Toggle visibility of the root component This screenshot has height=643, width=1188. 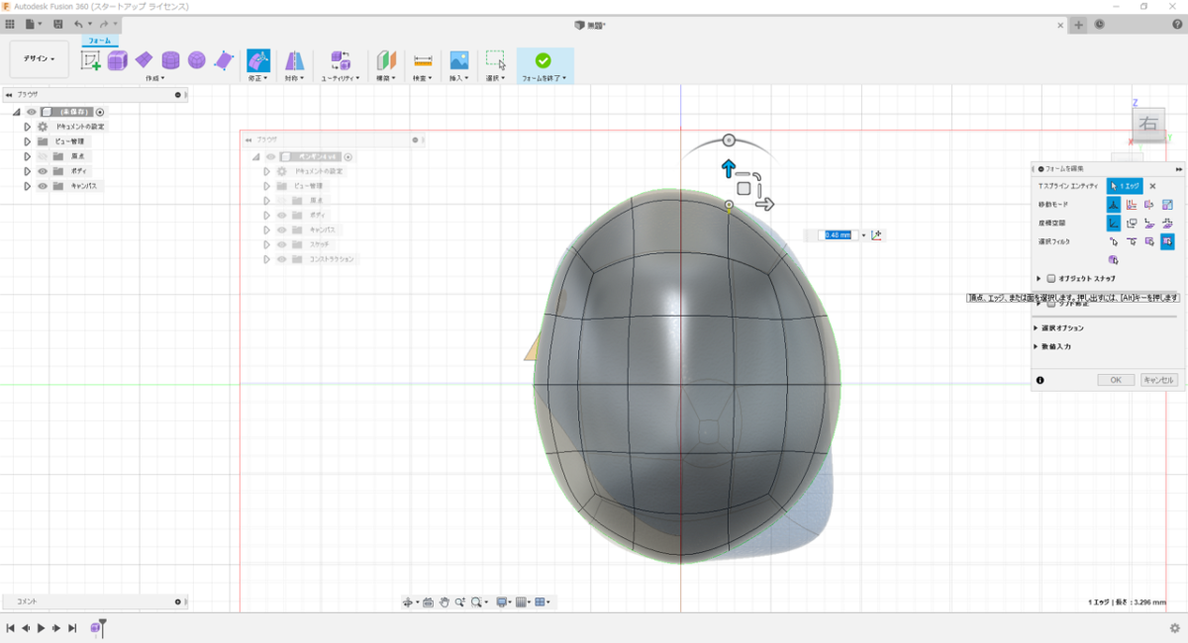tap(32, 112)
